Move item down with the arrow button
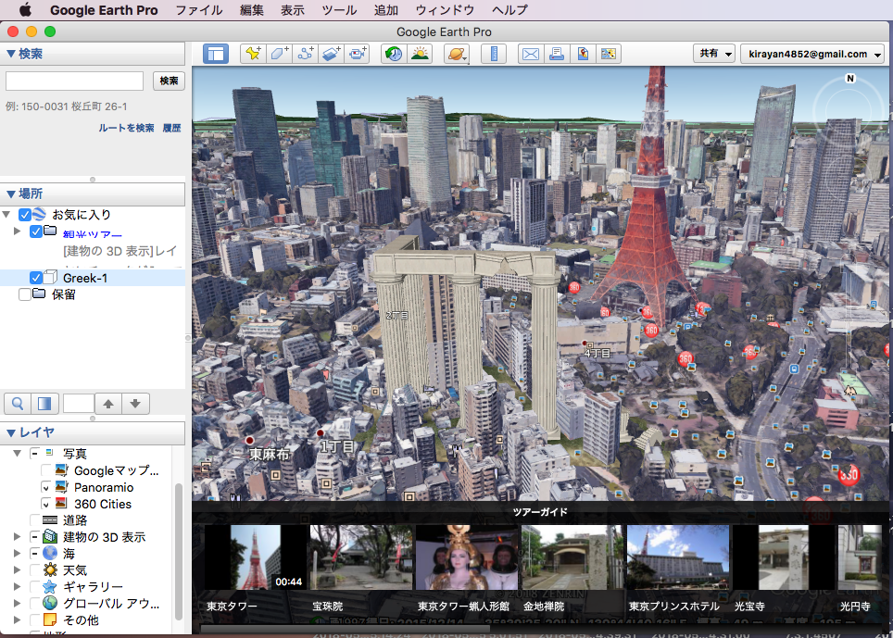Viewport: 893px width, 638px height. [135, 404]
